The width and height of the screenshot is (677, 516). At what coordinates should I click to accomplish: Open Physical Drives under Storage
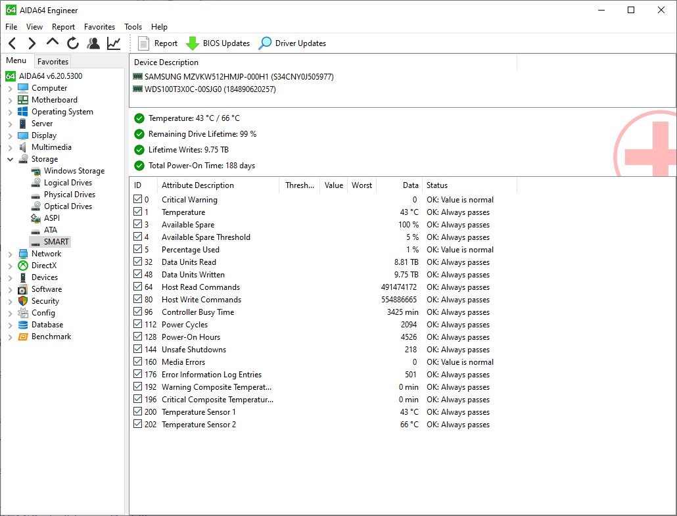tap(63, 195)
